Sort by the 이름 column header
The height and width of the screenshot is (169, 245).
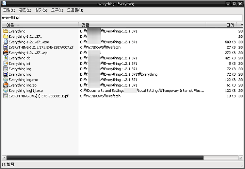coord(40,25)
